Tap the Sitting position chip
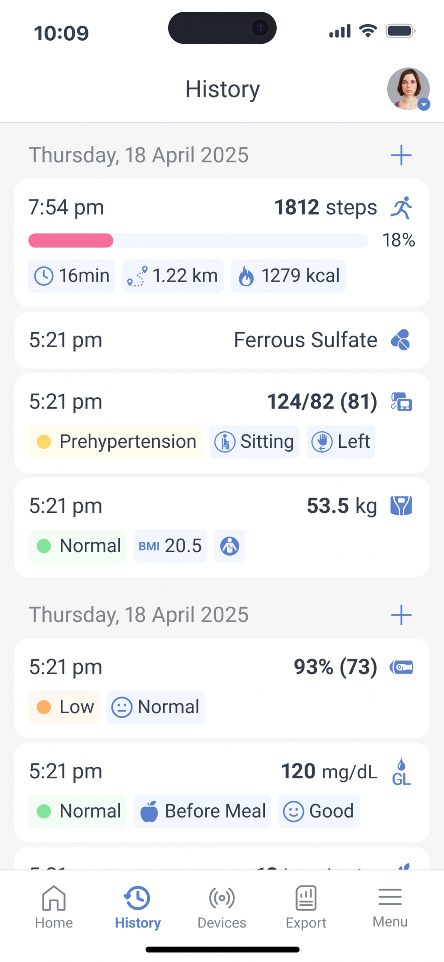 tap(254, 442)
